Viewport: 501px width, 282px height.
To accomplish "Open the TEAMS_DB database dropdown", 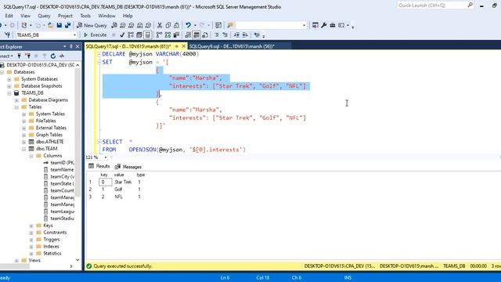I will pyautogui.click(x=75, y=34).
